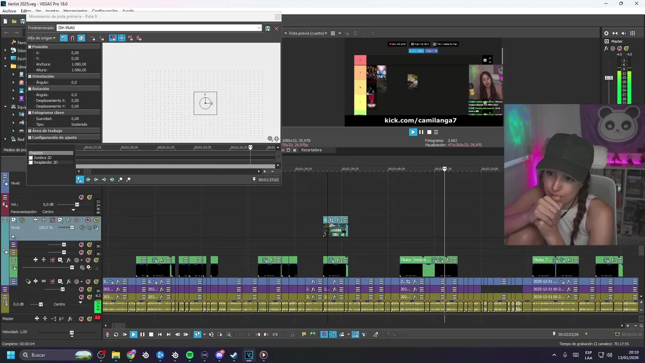
Task: Toggle automatic crossfades
Action: [333, 334]
